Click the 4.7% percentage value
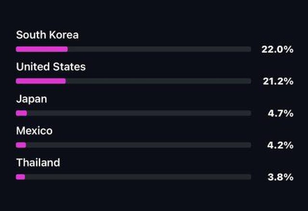The width and height of the screenshot is (308, 211). click(281, 113)
